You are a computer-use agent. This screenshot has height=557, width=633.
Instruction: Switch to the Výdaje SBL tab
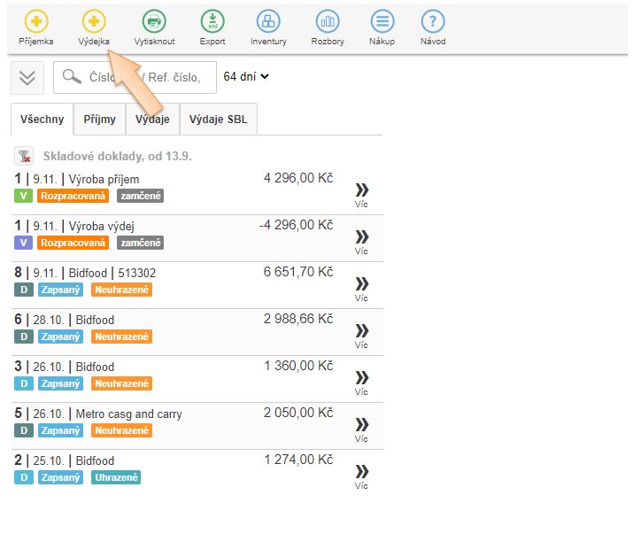[218, 119]
